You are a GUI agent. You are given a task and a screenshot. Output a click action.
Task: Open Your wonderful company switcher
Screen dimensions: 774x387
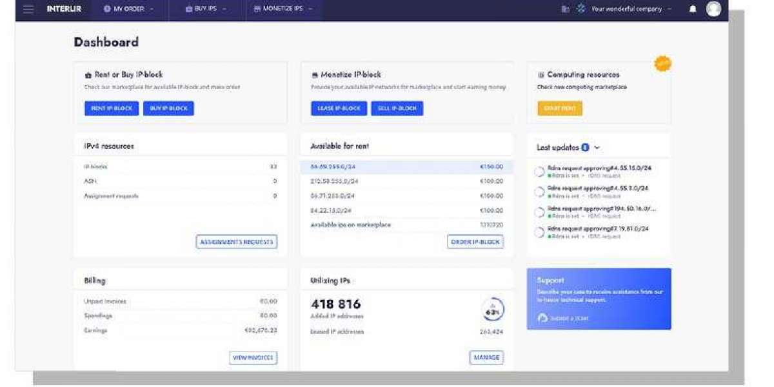pos(627,9)
